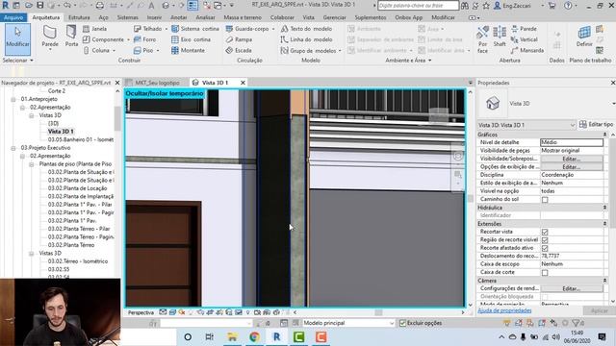
Task: Select Vista 3D 1 in project browser
Action: point(61,132)
